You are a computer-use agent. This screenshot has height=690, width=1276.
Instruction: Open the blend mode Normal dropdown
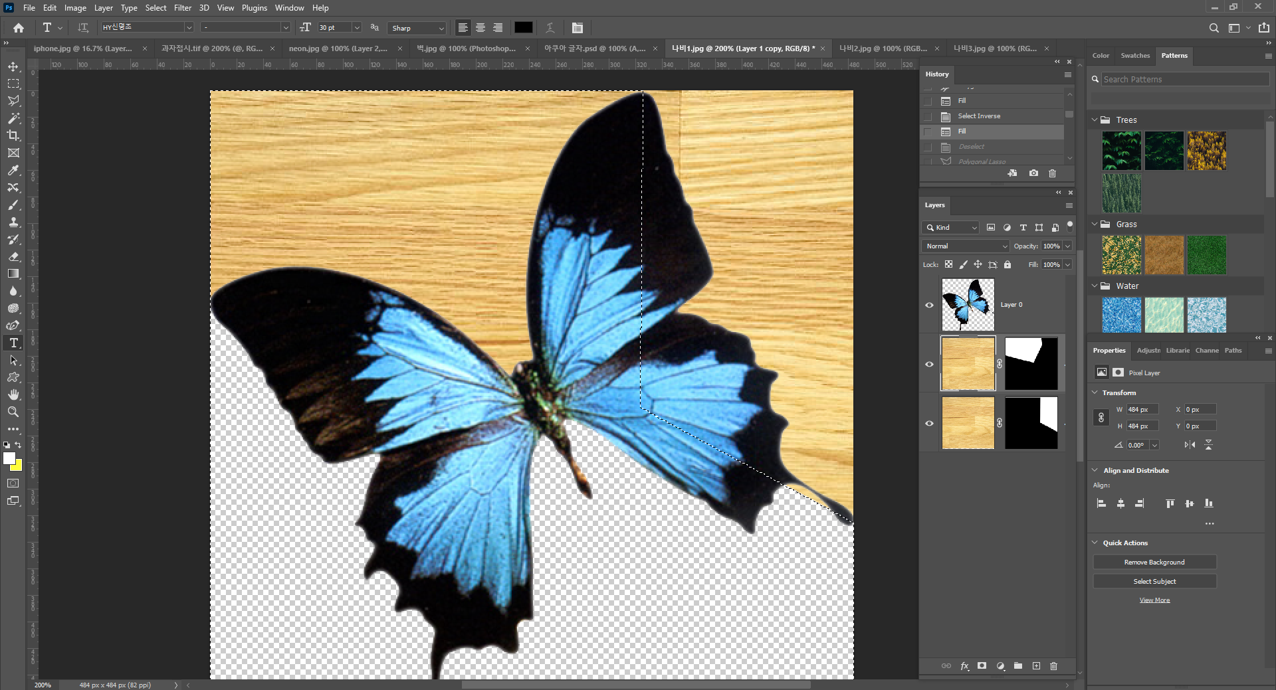point(966,246)
